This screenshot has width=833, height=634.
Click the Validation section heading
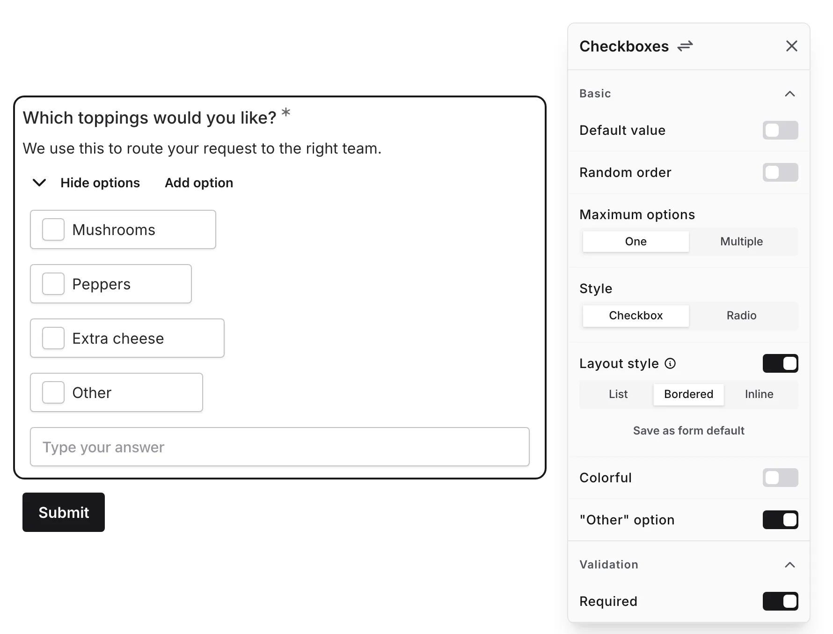tap(609, 565)
